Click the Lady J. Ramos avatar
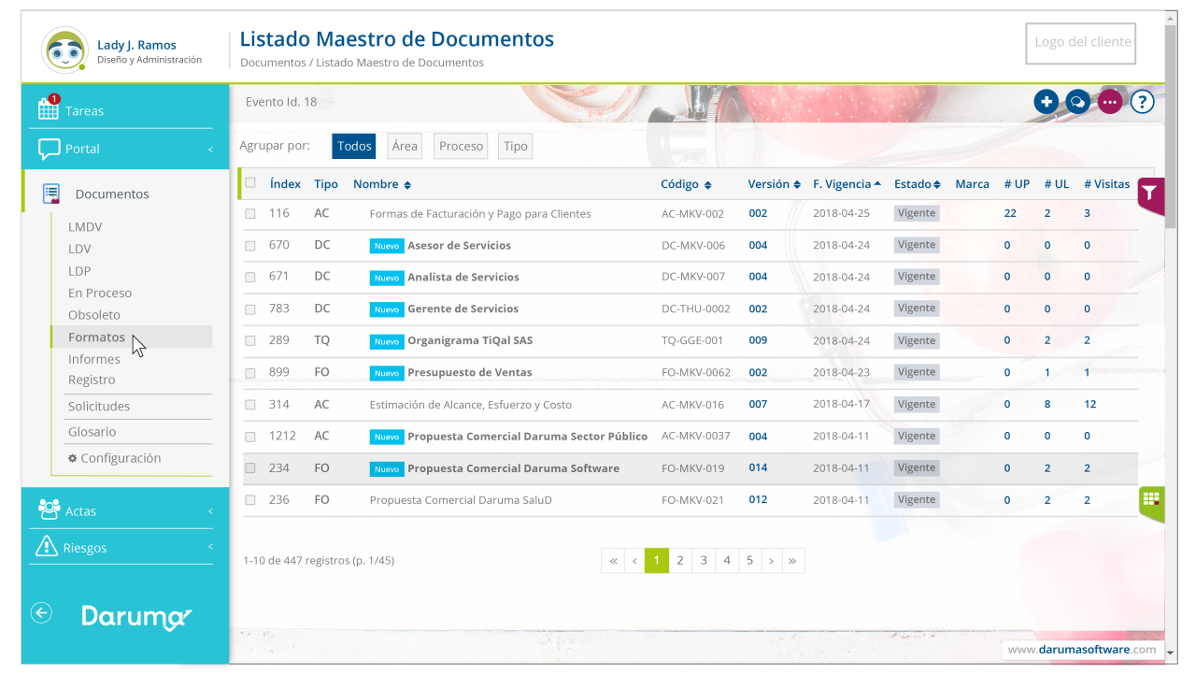Viewport: 1196px width, 675px height. [64, 50]
